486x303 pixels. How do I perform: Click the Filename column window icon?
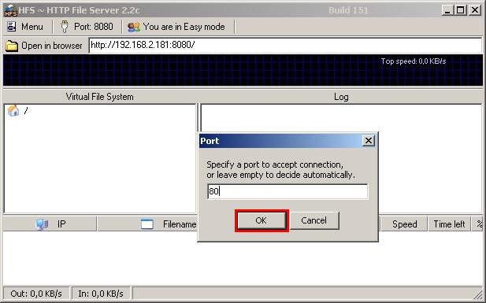coord(147,224)
